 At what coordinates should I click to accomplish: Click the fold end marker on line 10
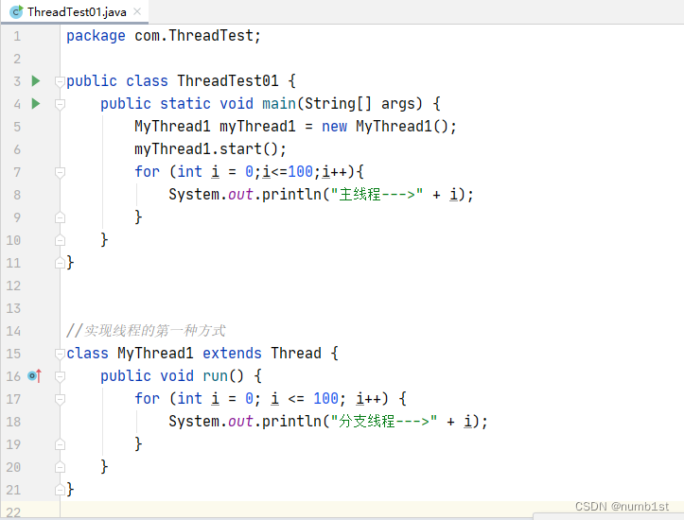tap(60, 240)
